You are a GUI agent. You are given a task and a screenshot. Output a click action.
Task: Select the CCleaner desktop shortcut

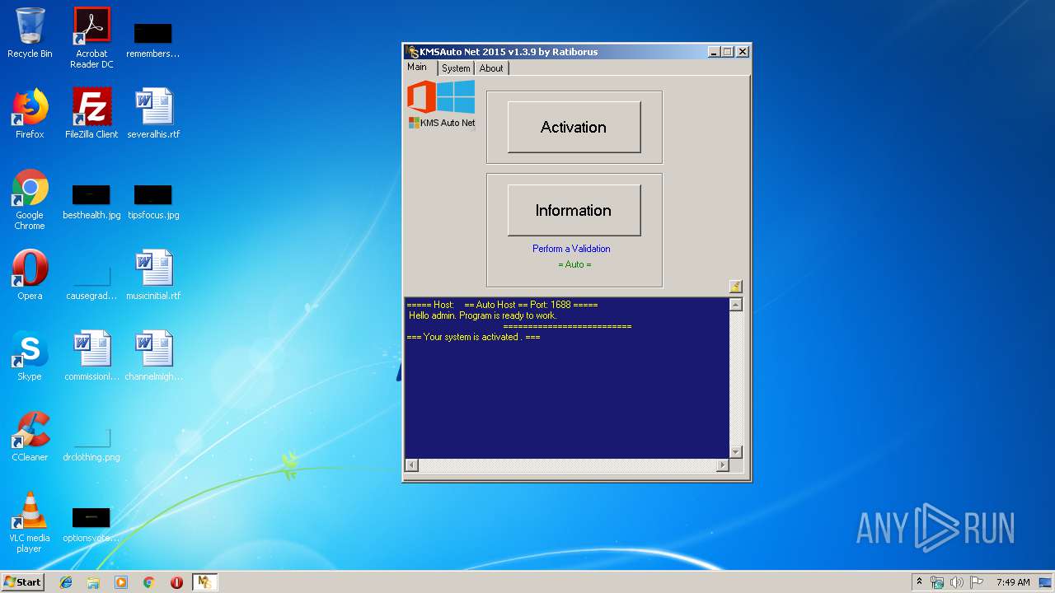click(x=30, y=437)
